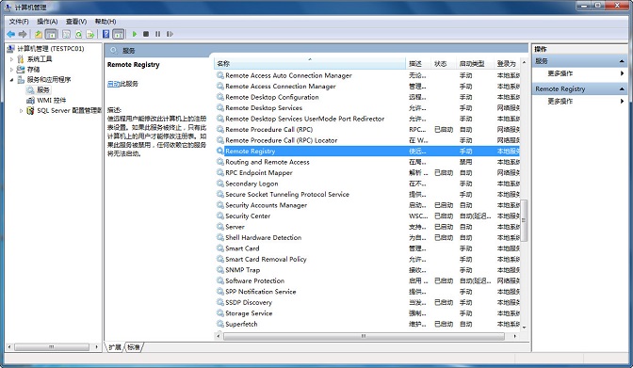The height and width of the screenshot is (368, 633).
Task: Click the gear icon beside Superfetch row
Action: click(x=220, y=324)
